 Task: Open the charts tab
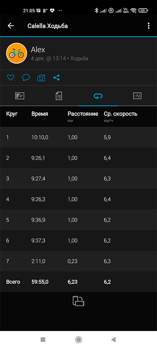pyautogui.click(x=137, y=96)
